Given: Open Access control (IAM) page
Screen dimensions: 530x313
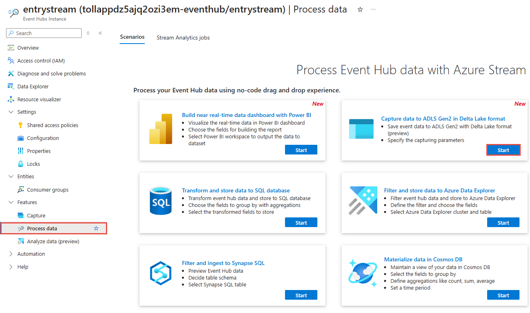Looking at the screenshot, I should point(41,61).
